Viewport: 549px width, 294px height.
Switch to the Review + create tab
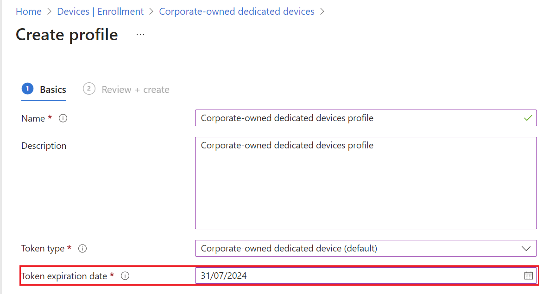(135, 89)
